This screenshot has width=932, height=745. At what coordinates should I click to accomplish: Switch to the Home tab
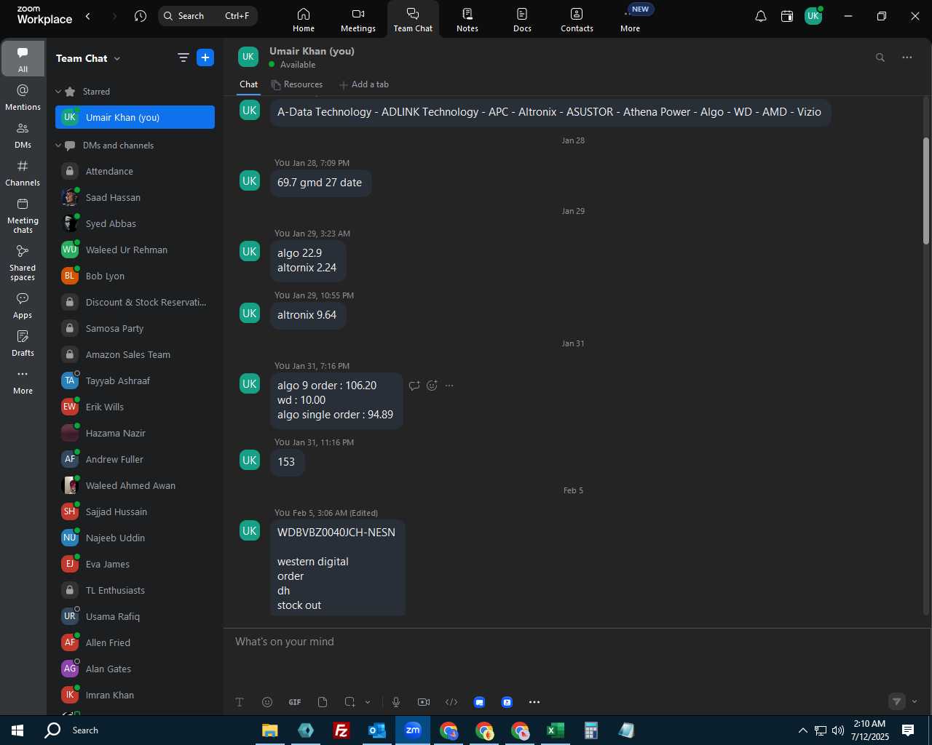point(304,20)
